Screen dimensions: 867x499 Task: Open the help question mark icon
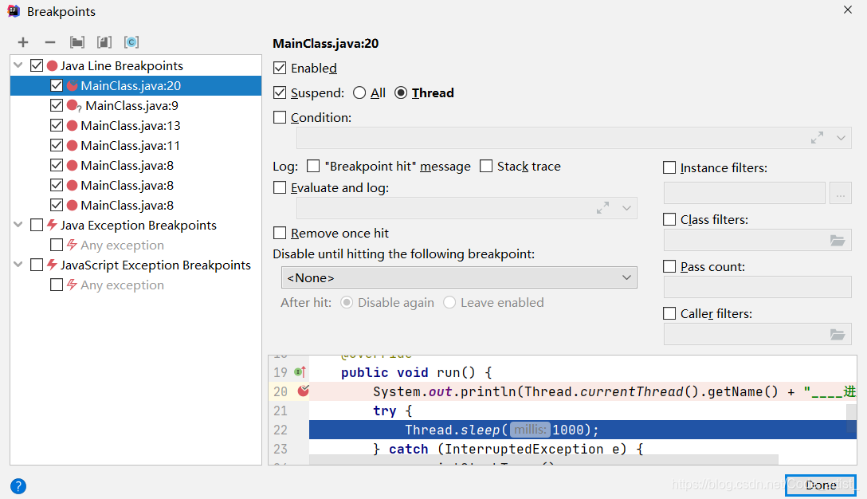click(x=18, y=485)
